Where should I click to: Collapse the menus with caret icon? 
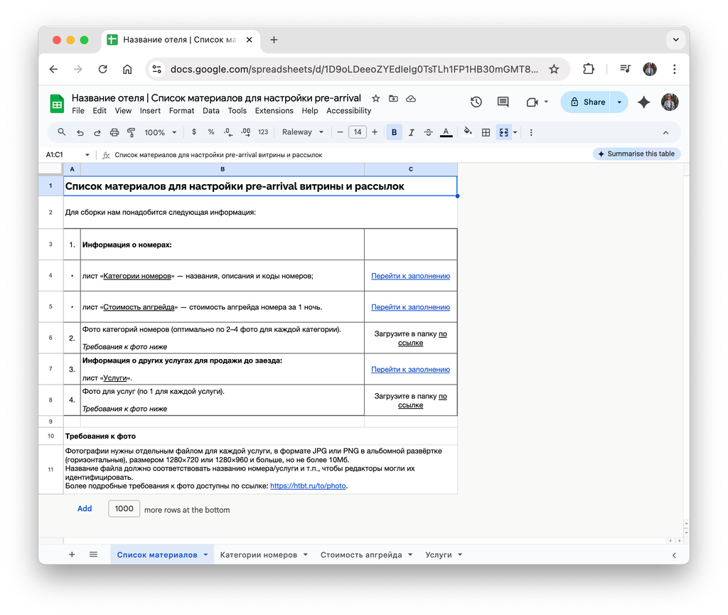[665, 133]
